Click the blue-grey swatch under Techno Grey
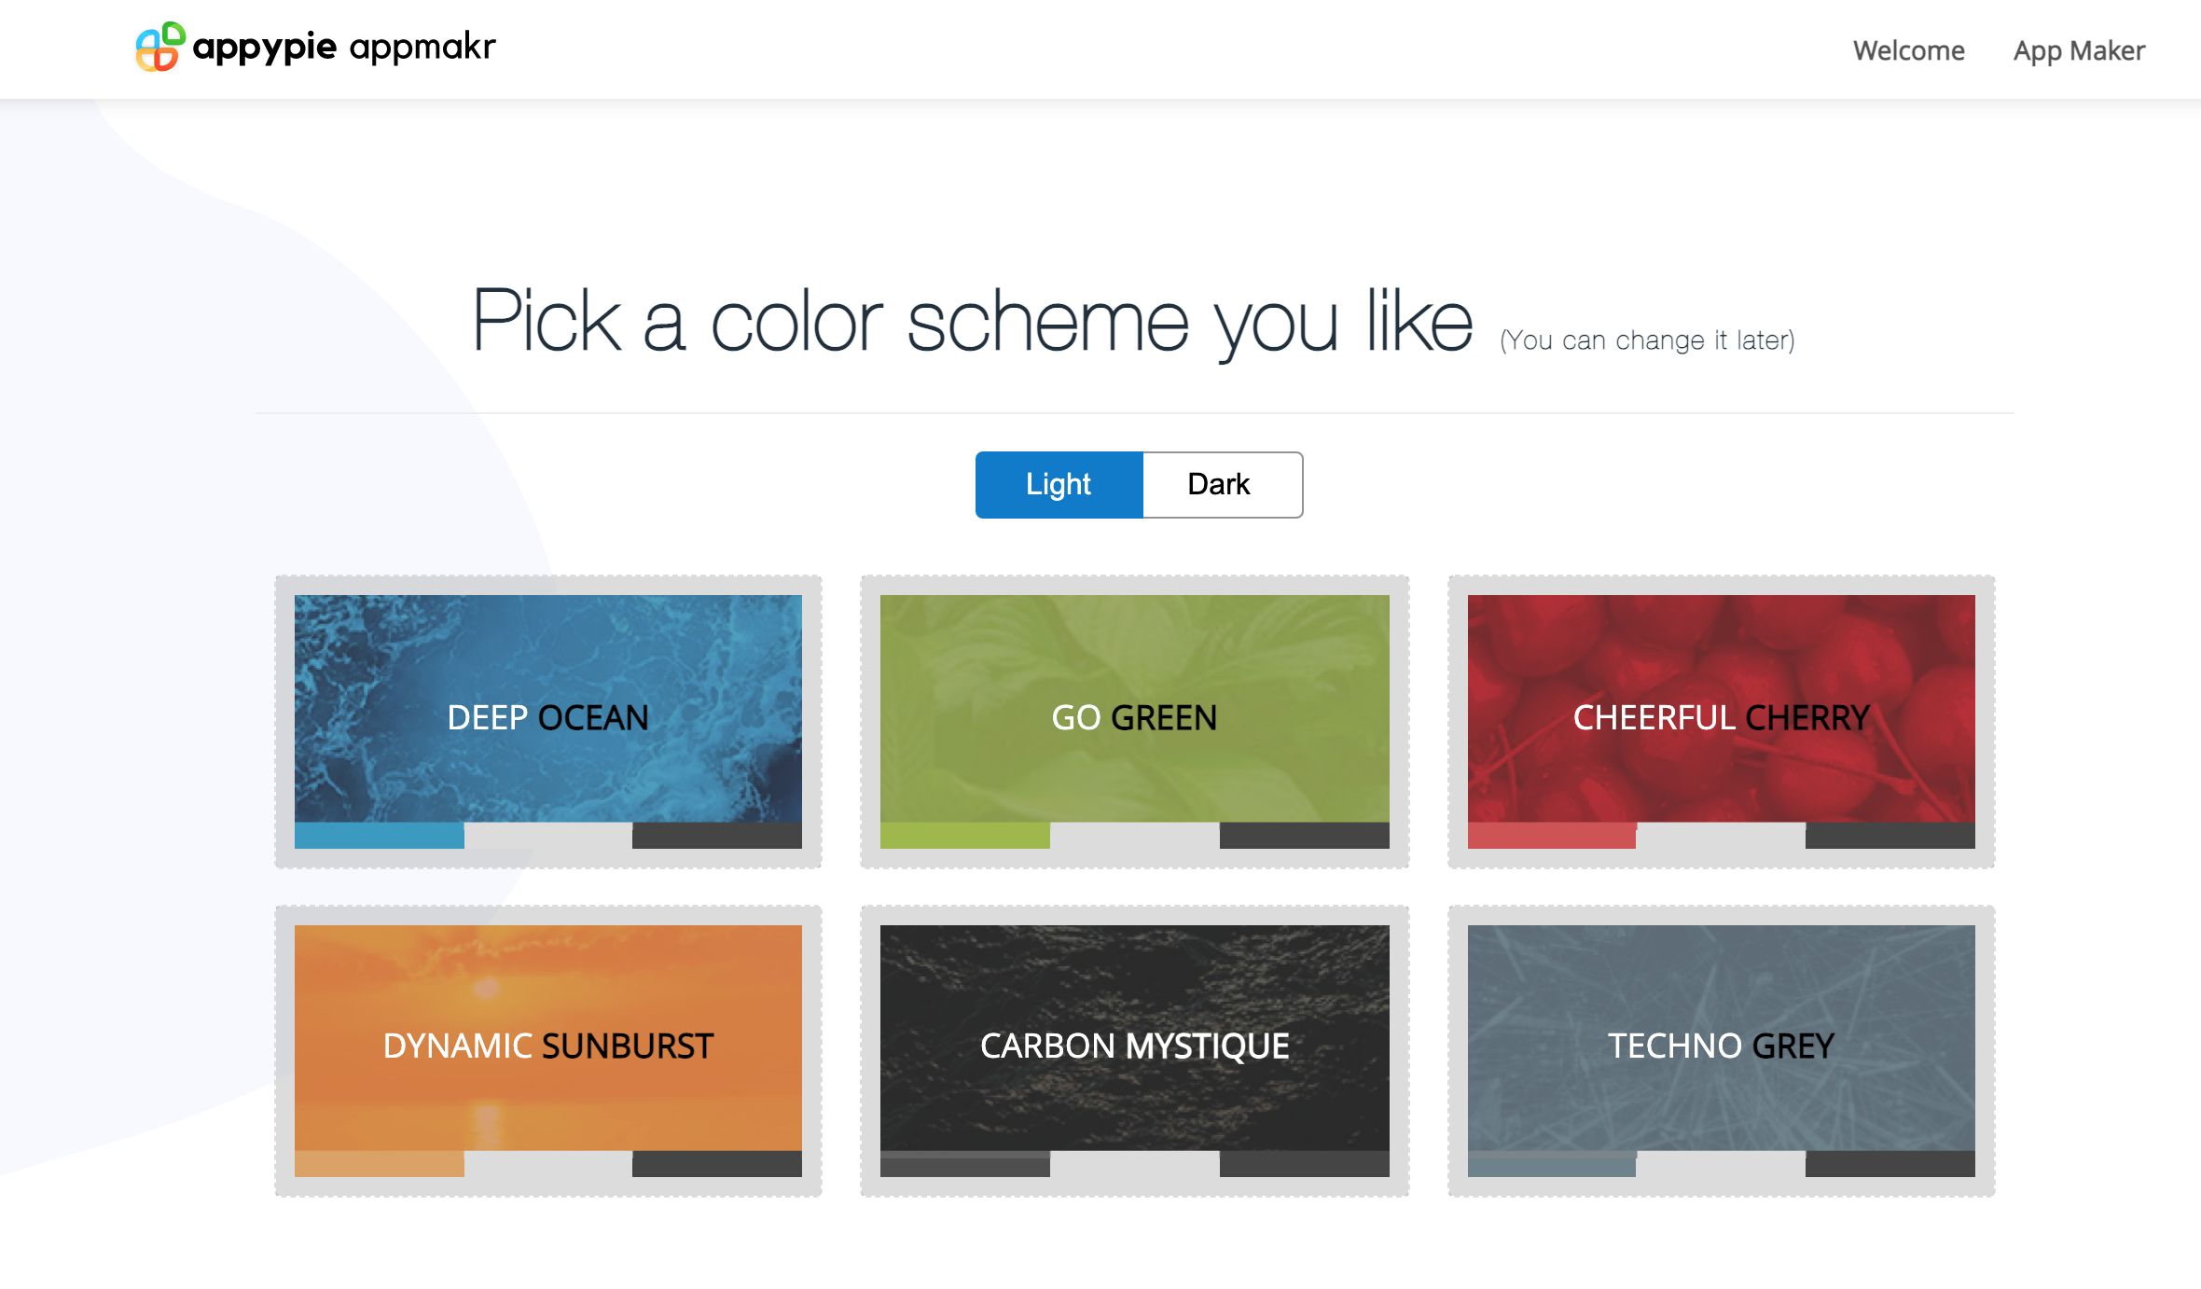 pyautogui.click(x=1551, y=1164)
